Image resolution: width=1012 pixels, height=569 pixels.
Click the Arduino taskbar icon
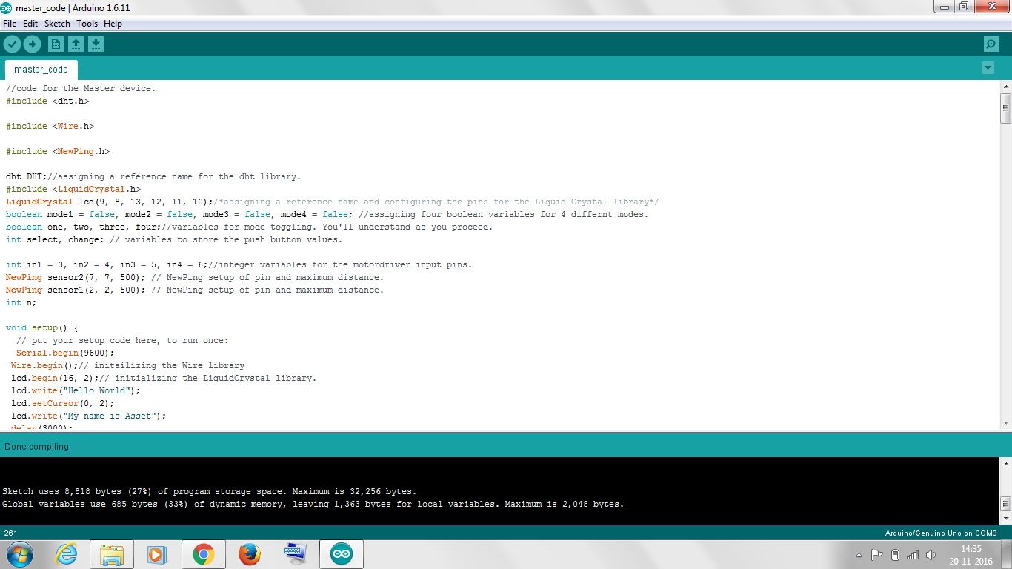point(342,554)
